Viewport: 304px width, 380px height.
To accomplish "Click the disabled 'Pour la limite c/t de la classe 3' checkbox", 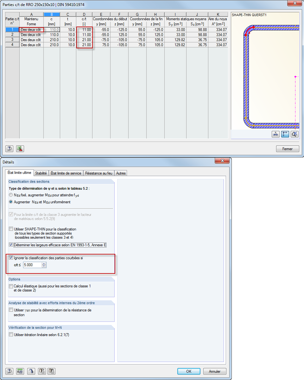I will click(x=11, y=215).
